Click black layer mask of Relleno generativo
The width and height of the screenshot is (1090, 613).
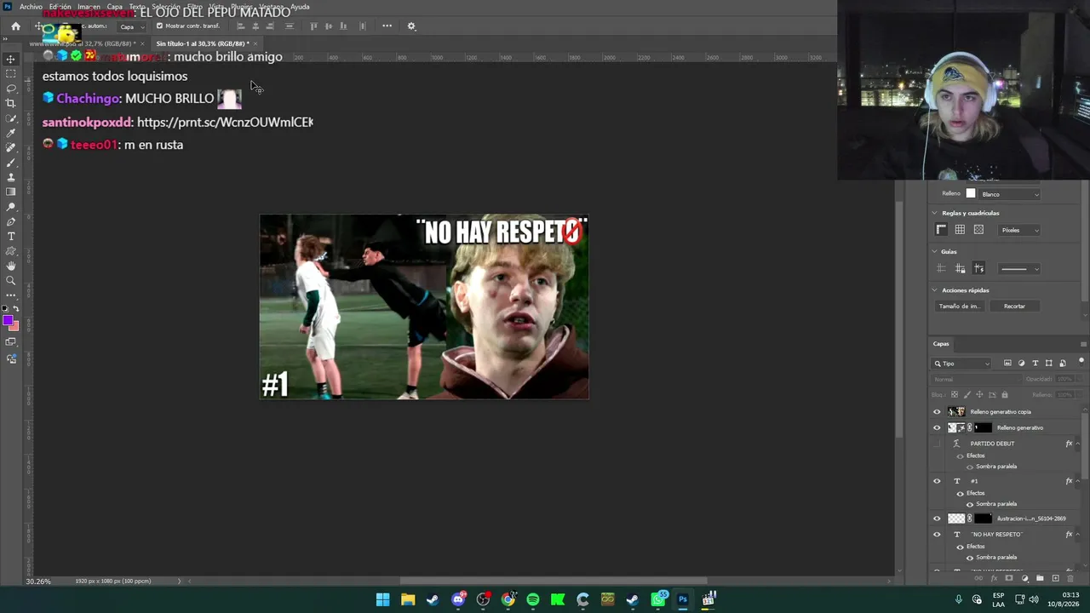(x=984, y=428)
